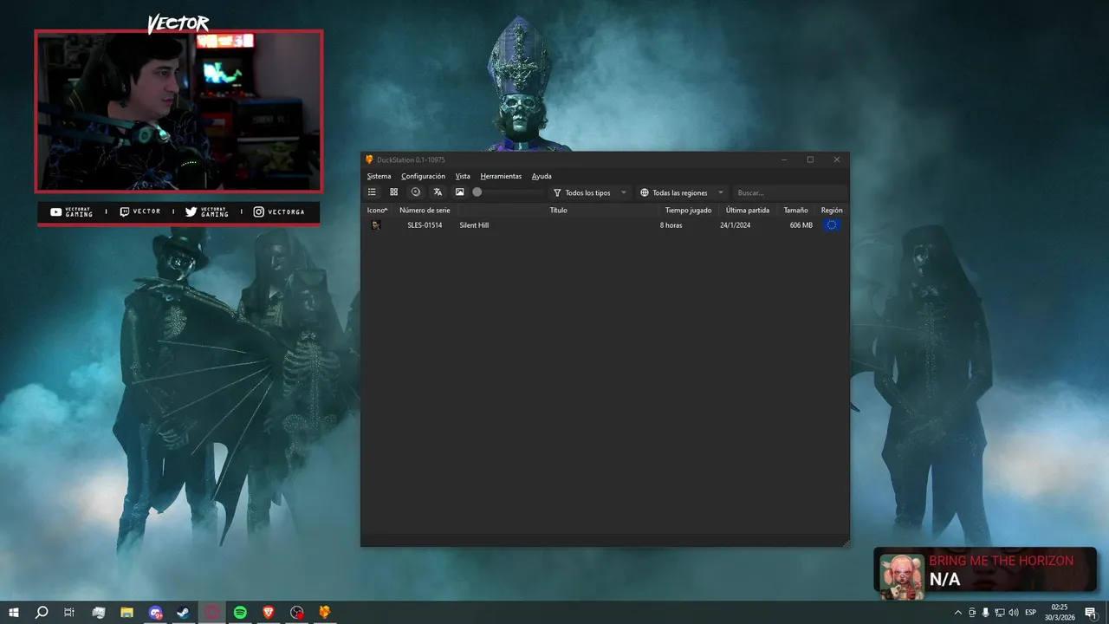This screenshot has width=1109, height=624.
Task: Open Windows taskbar search
Action: point(42,612)
